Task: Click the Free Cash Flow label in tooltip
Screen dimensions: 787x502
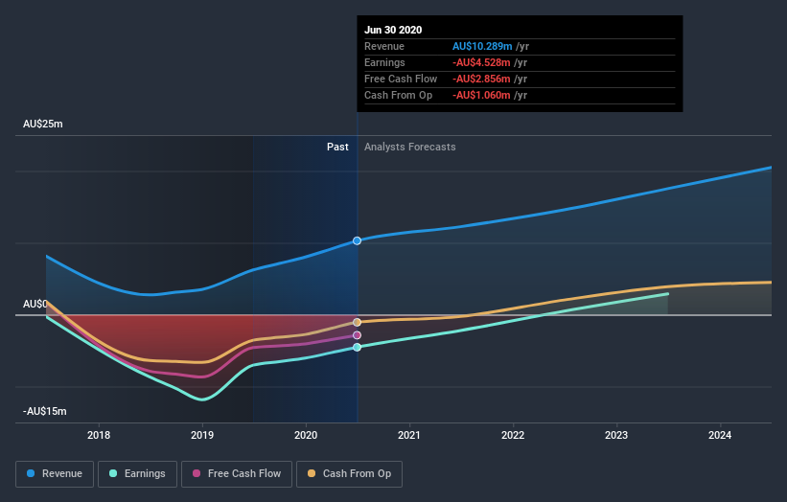Action: coord(401,79)
